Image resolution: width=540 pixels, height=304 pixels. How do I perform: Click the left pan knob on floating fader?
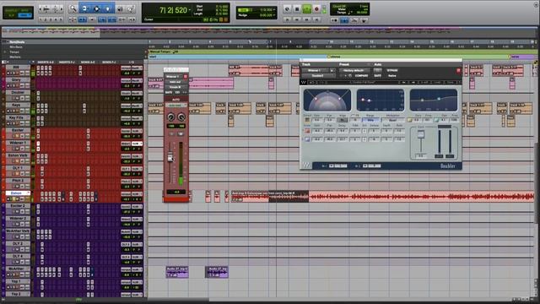pyautogui.click(x=170, y=117)
